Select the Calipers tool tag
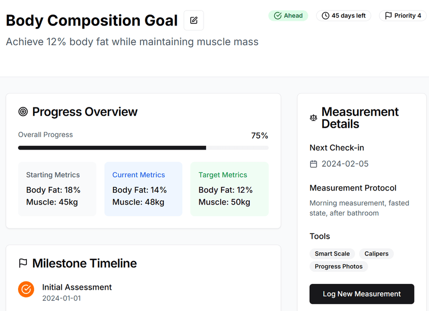This screenshot has width=429, height=311. (x=376, y=254)
